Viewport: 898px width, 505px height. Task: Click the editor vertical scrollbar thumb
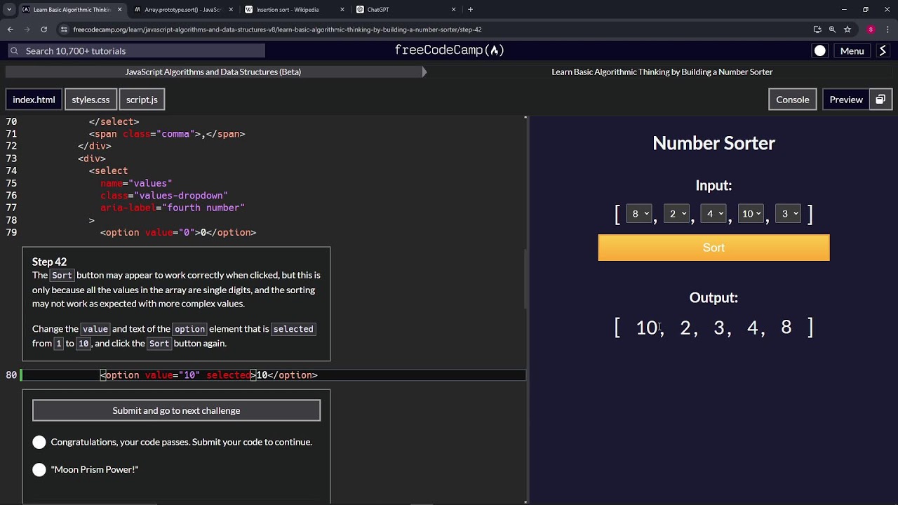525,279
